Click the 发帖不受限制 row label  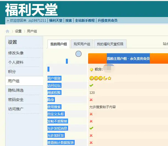coord(58,121)
